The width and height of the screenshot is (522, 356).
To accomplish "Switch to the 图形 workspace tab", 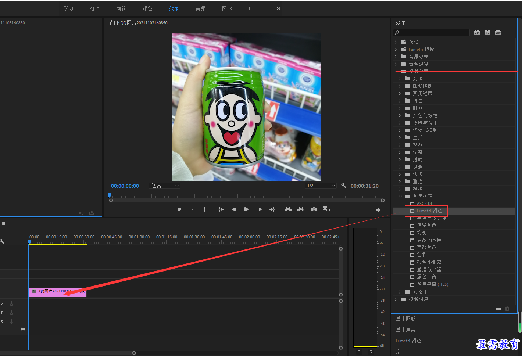I will click(227, 8).
